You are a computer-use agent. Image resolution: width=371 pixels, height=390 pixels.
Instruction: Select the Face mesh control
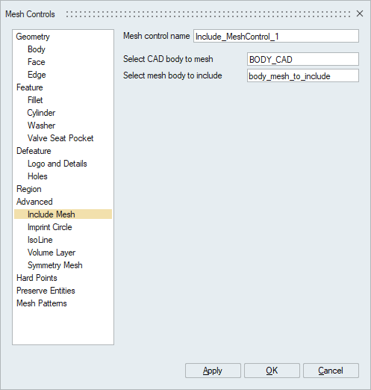pyautogui.click(x=37, y=62)
